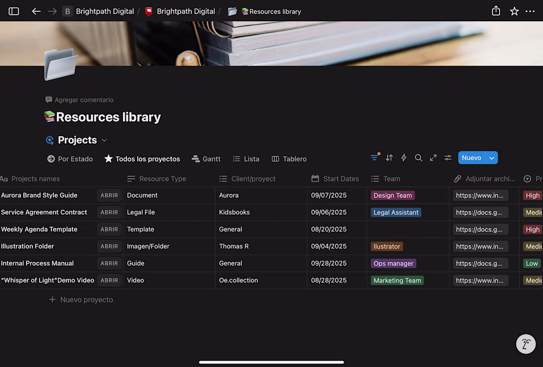Open the Start Dates column header

335,179
